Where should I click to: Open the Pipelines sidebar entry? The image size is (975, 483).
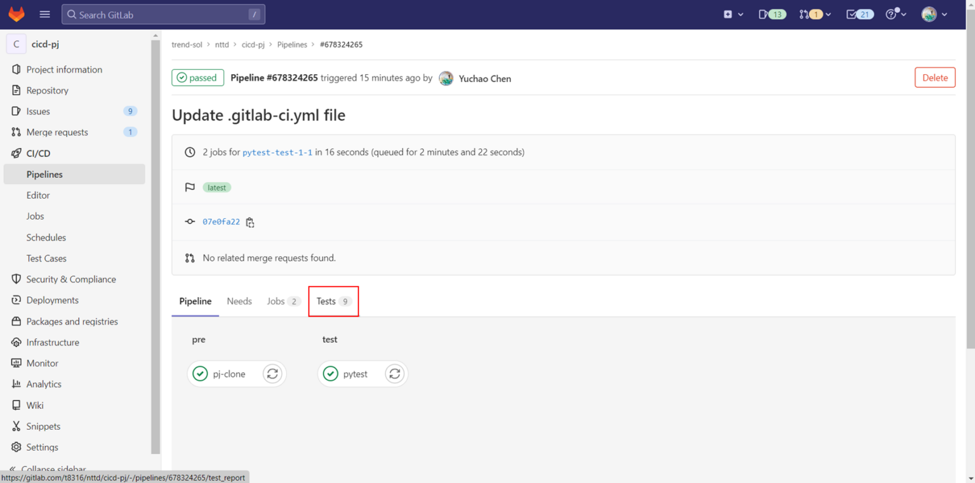point(44,174)
